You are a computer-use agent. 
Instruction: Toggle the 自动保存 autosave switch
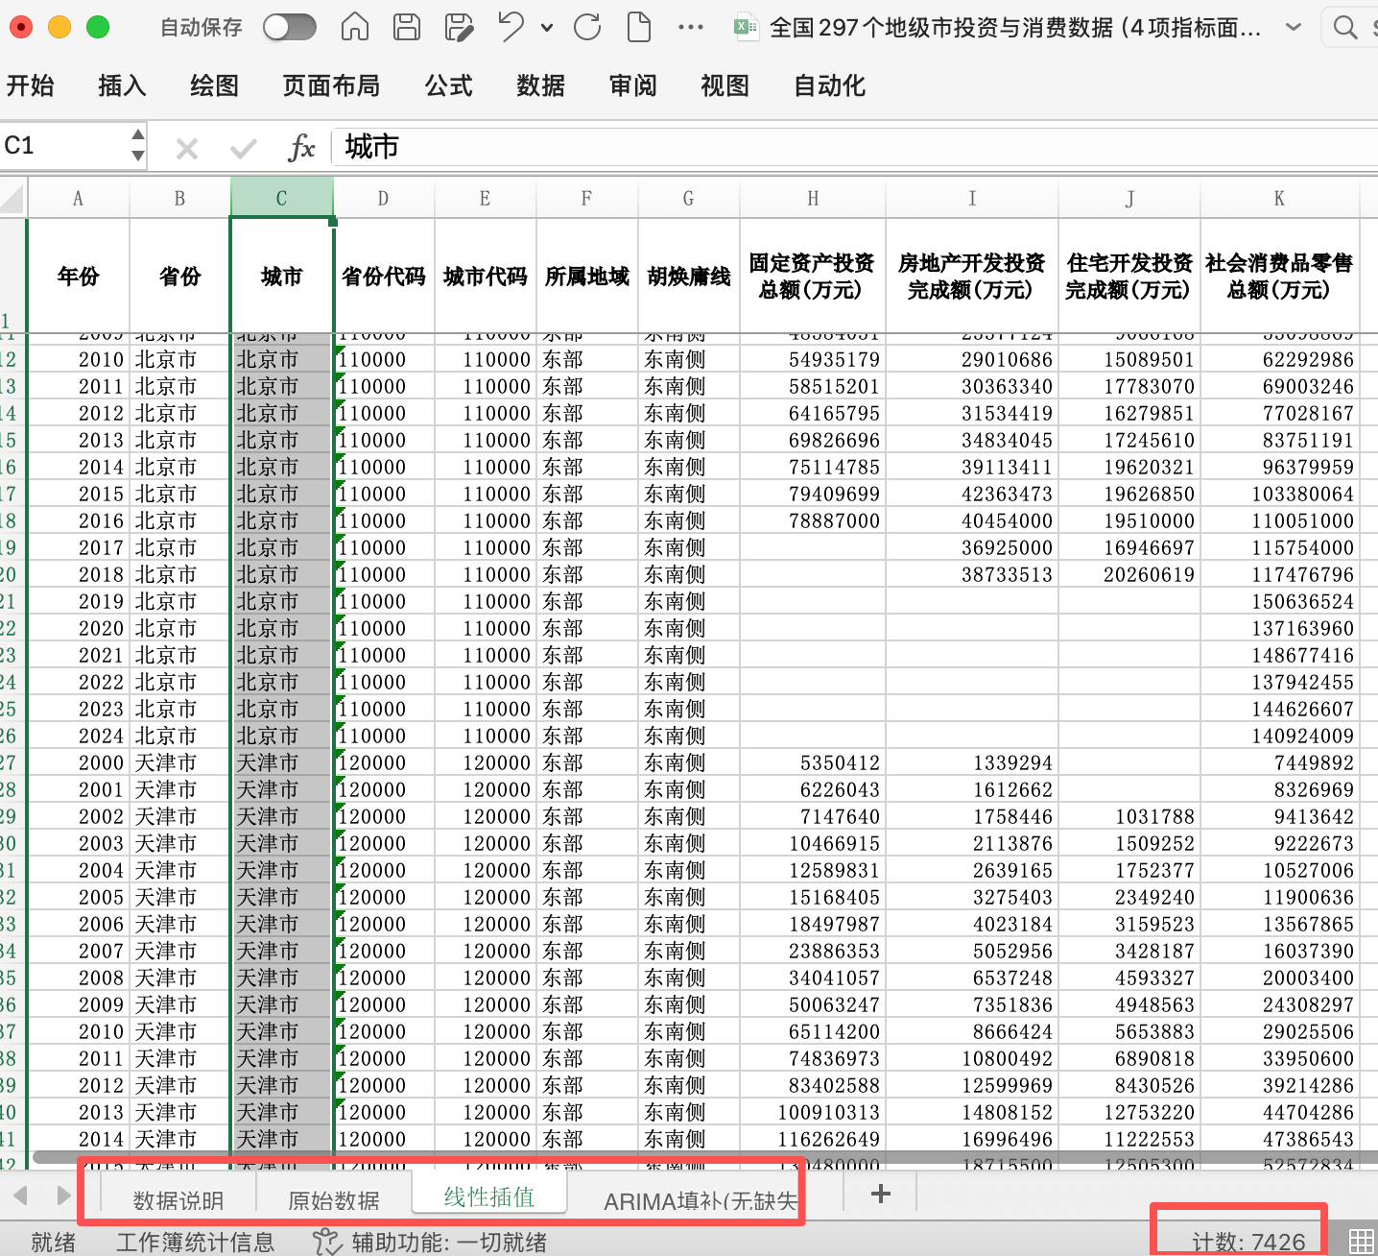pyautogui.click(x=290, y=27)
